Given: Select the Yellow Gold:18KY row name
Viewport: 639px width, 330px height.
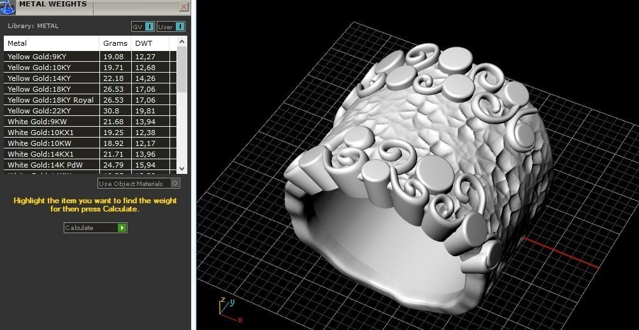Looking at the screenshot, I should click(39, 89).
